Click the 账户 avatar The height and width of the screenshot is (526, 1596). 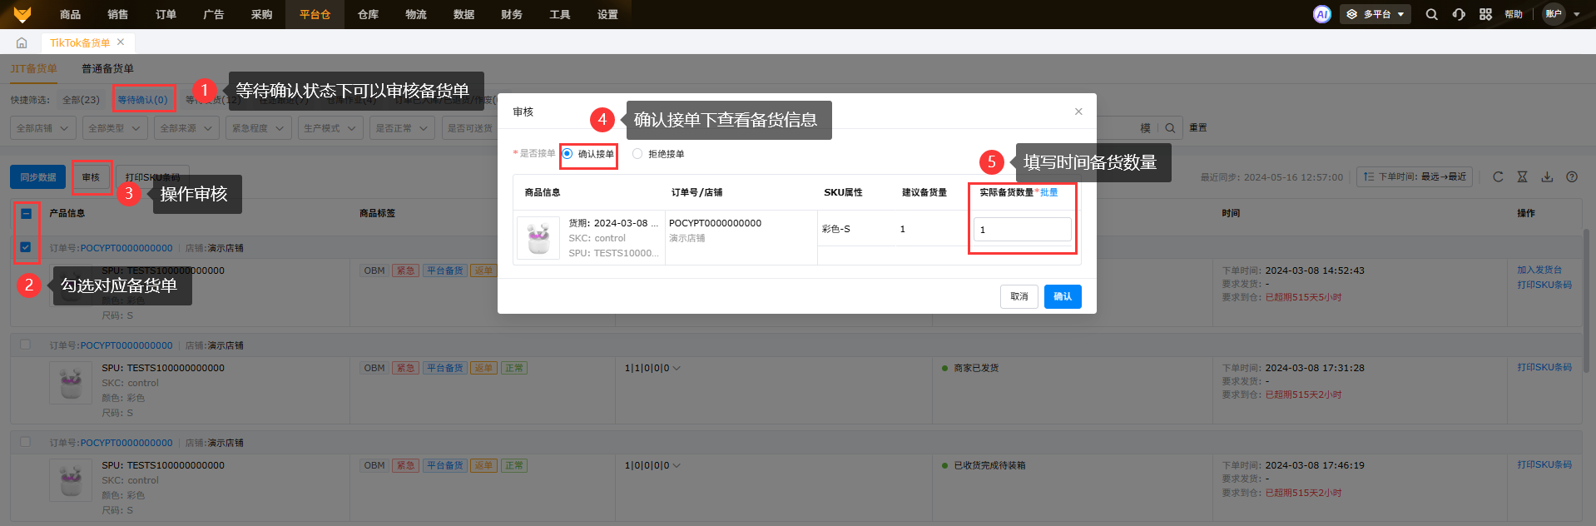[x=1554, y=14]
